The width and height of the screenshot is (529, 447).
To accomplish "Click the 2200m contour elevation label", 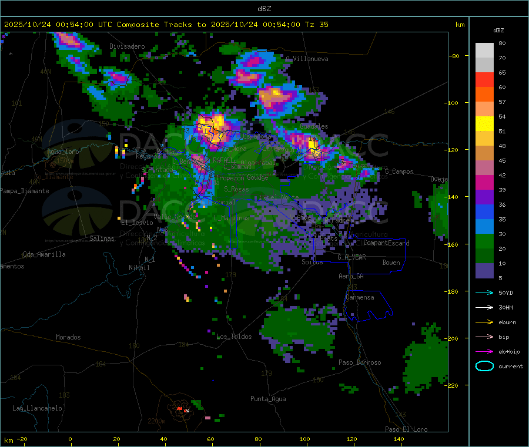I will pyautogui.click(x=156, y=421).
